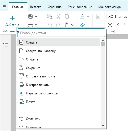
Task: Activate the selection rectangle tool
Action: (x=50, y=16)
